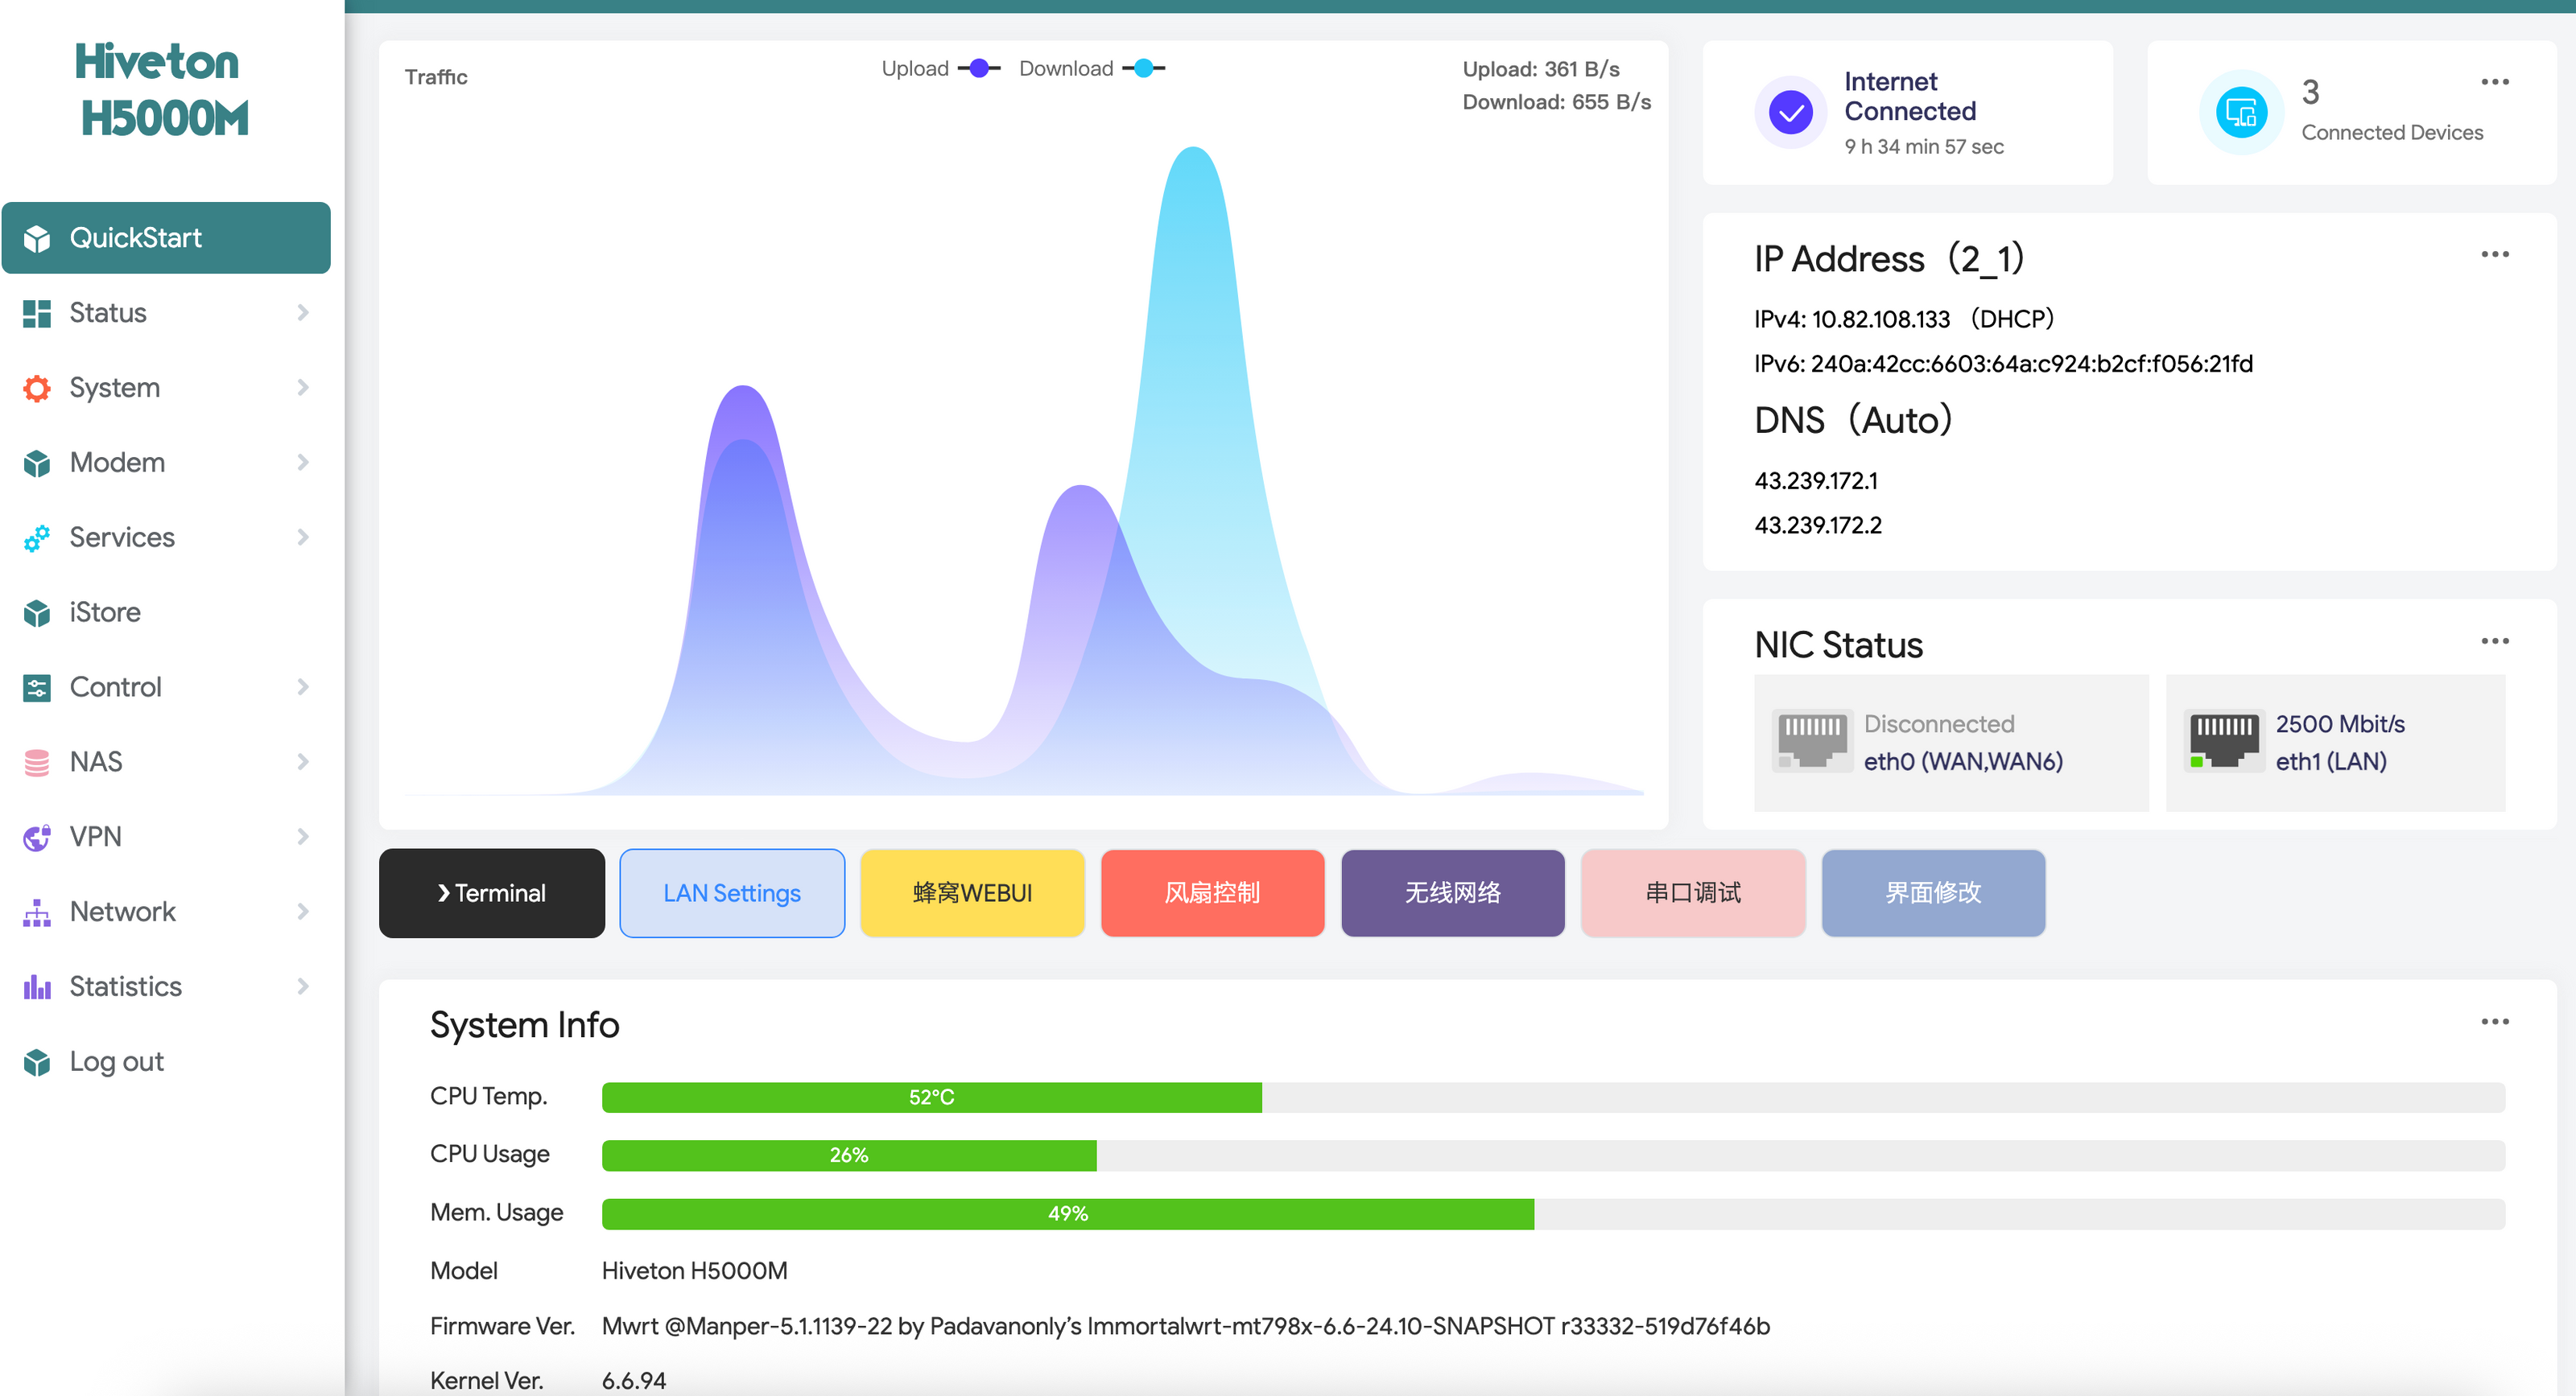This screenshot has height=1396, width=2576.
Task: Toggle Upload series in traffic legend
Action: (x=939, y=69)
